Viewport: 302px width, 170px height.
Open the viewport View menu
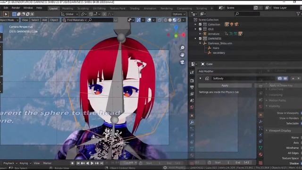click(25, 20)
